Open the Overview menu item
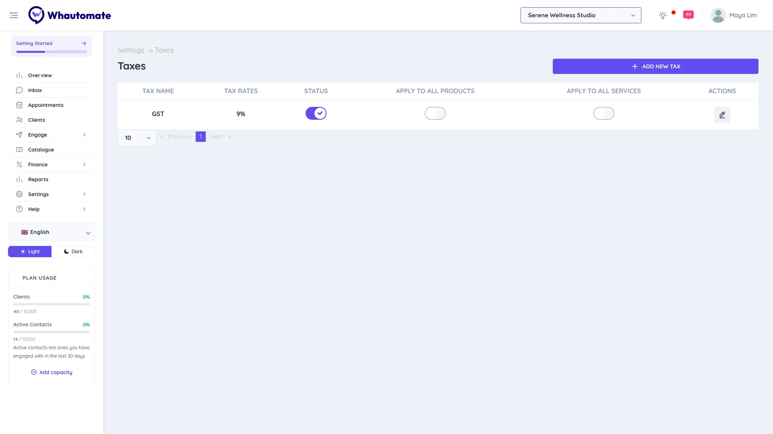This screenshot has height=434, width=773. coord(52,75)
